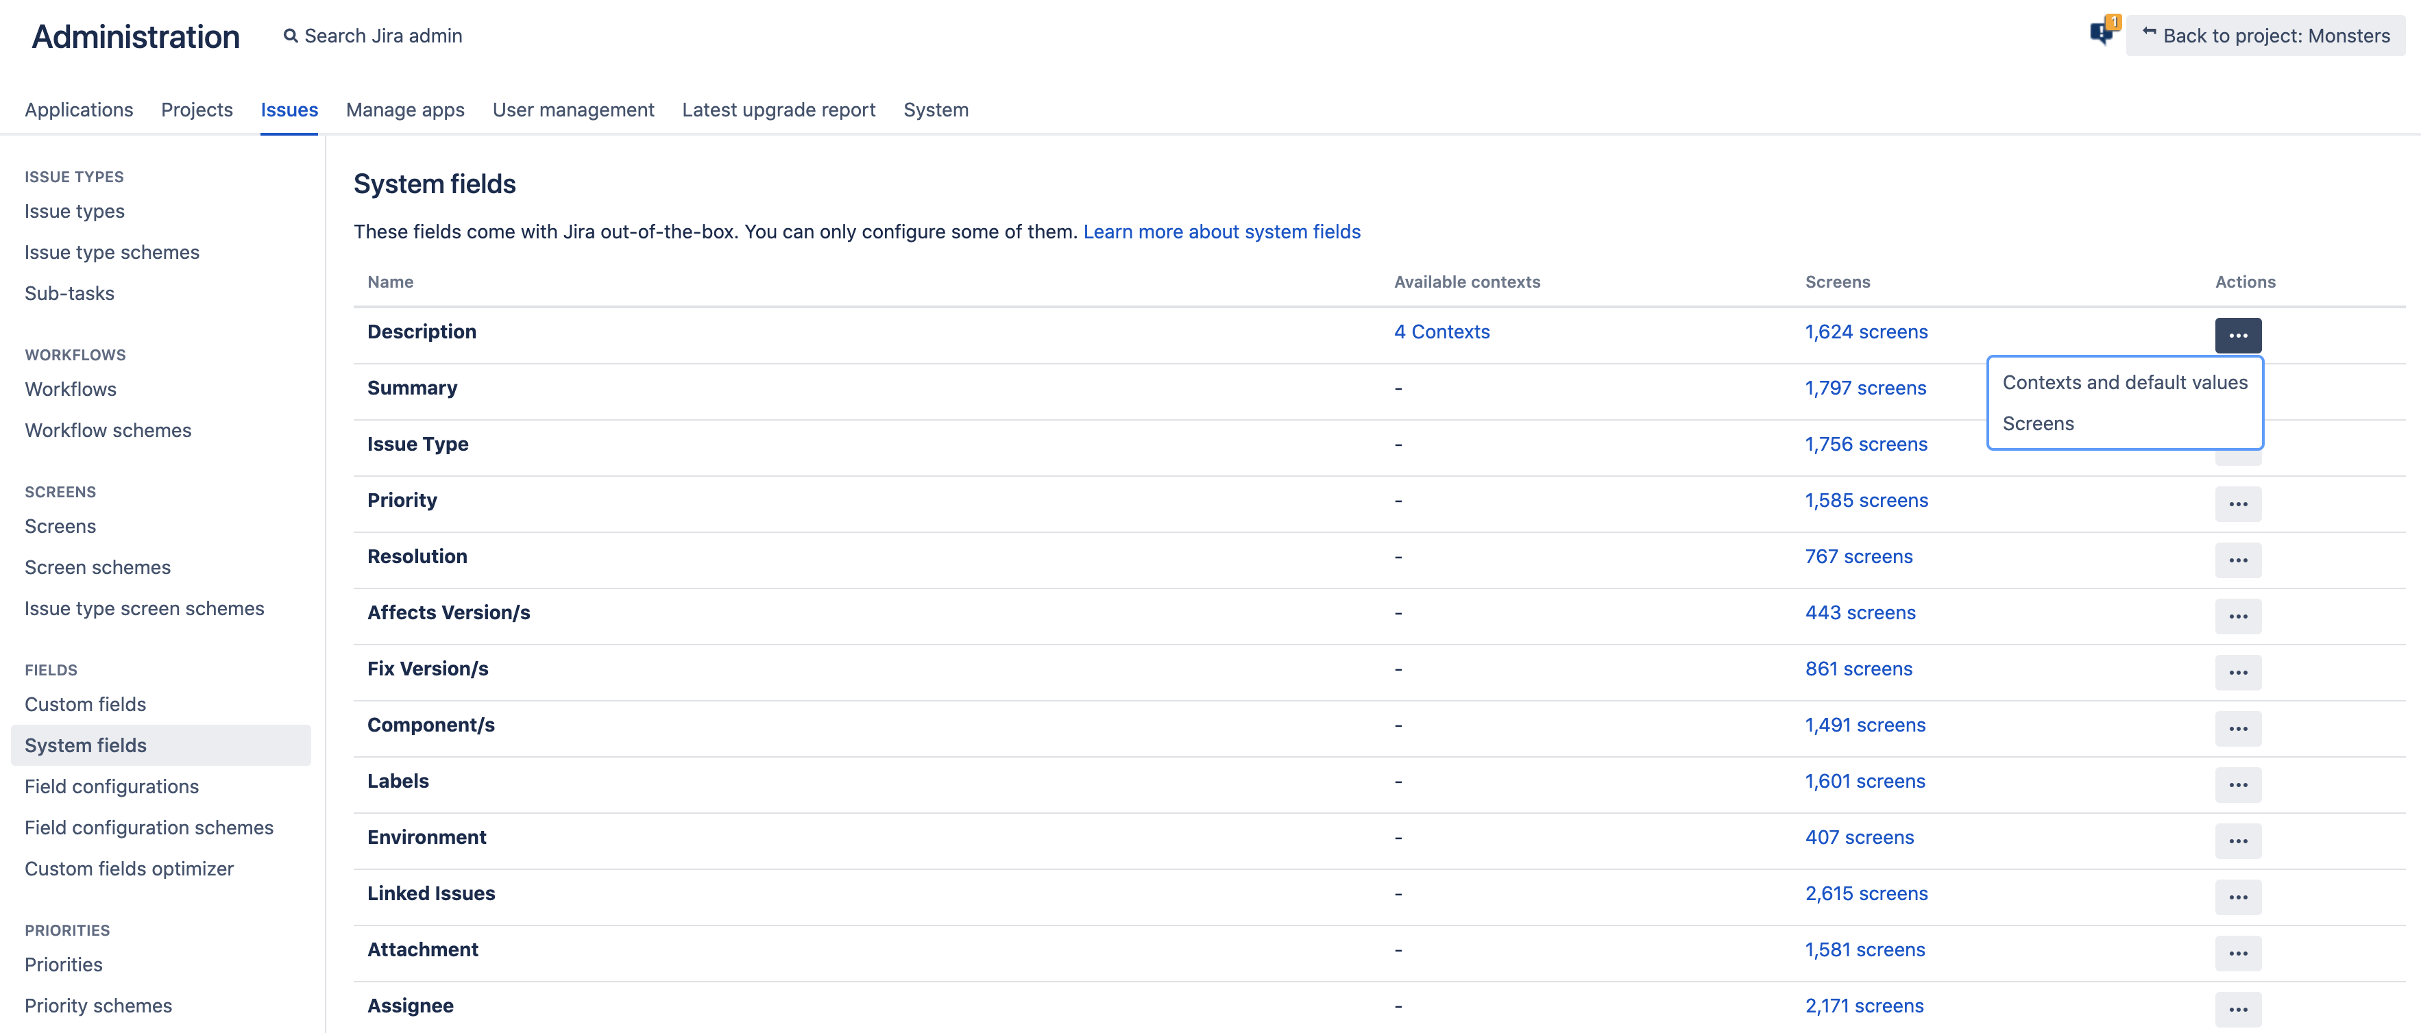Open 767 screens link for Resolution
This screenshot has height=1033, width=2421.
1858,557
